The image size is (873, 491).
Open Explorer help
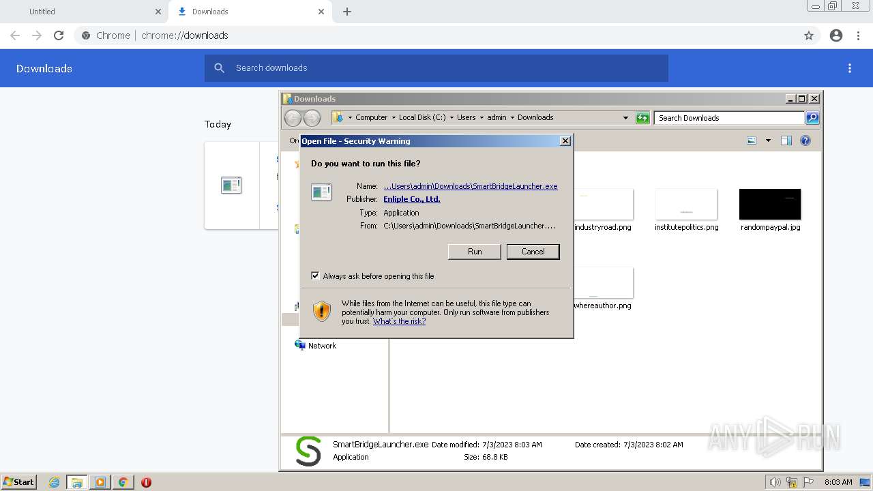[805, 140]
